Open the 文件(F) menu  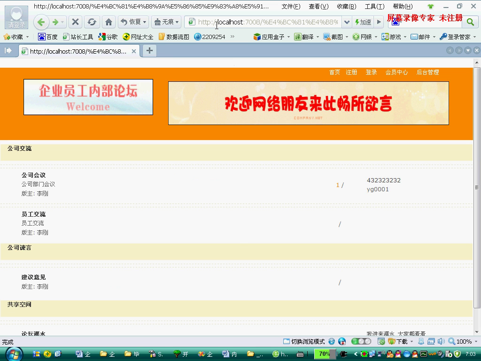(x=291, y=7)
